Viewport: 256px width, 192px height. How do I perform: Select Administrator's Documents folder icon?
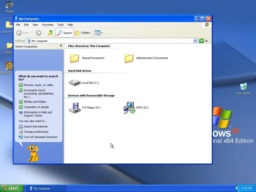click(x=129, y=58)
